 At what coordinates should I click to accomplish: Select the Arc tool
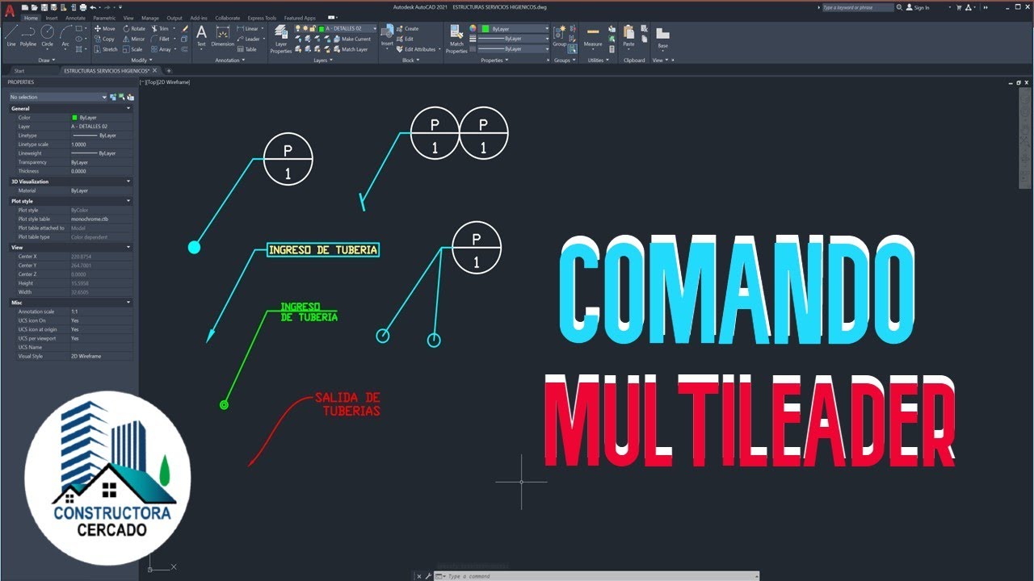tap(65, 36)
